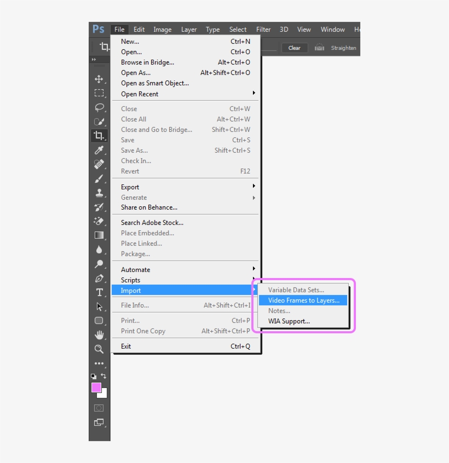Expand the Open Recent submenu
This screenshot has width=449, height=463.
point(139,94)
